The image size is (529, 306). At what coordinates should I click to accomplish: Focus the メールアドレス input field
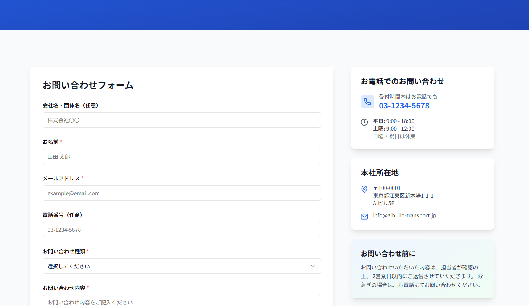(182, 193)
